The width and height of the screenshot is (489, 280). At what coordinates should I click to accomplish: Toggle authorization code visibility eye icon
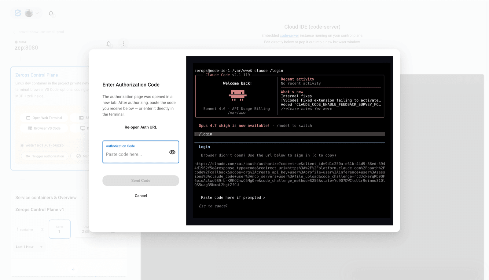tap(172, 152)
